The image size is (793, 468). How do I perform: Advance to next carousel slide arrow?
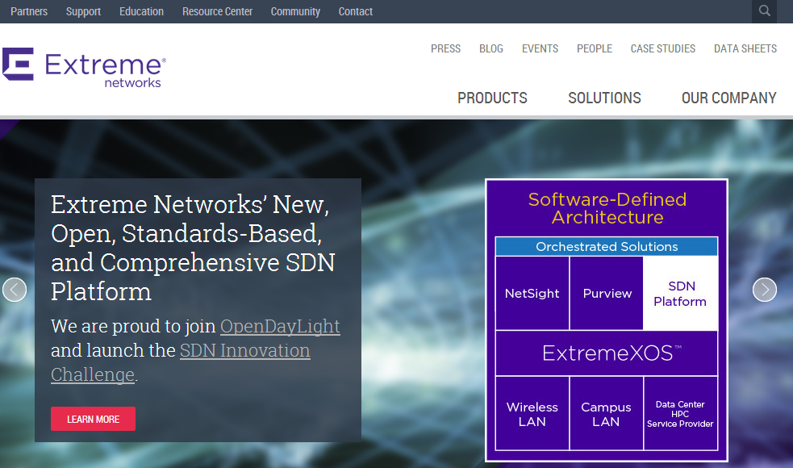click(x=764, y=290)
